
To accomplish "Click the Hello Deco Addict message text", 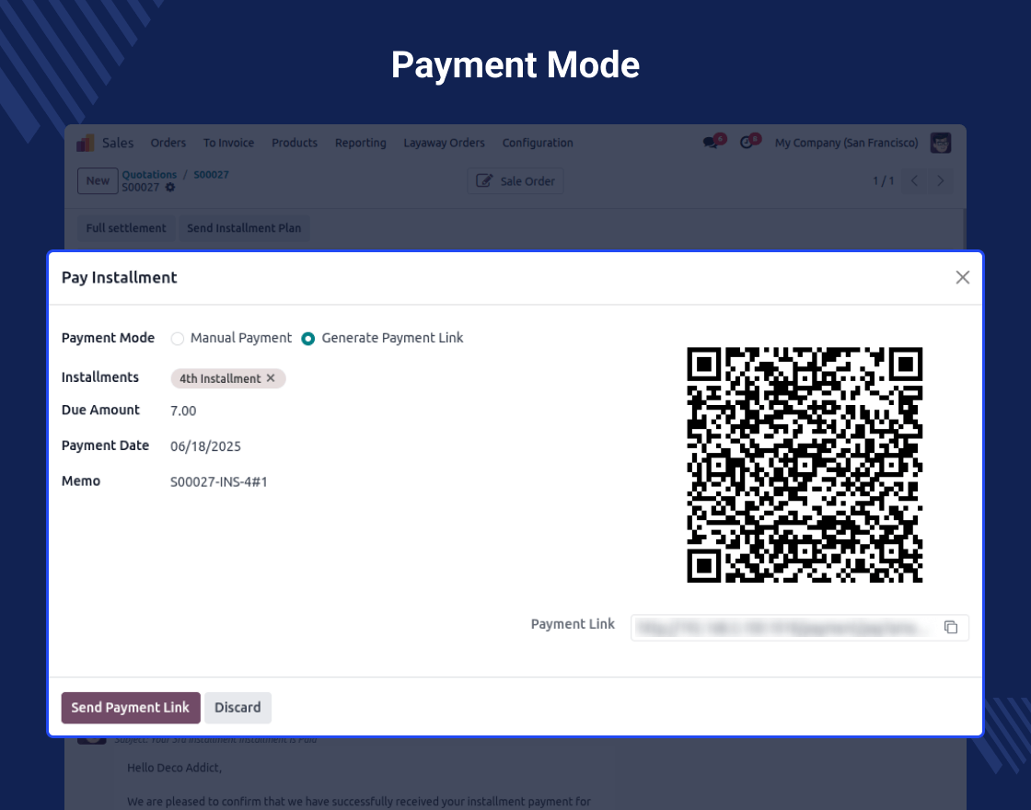I will click(x=174, y=768).
